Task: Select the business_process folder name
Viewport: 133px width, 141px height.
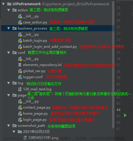Action: 32,28
